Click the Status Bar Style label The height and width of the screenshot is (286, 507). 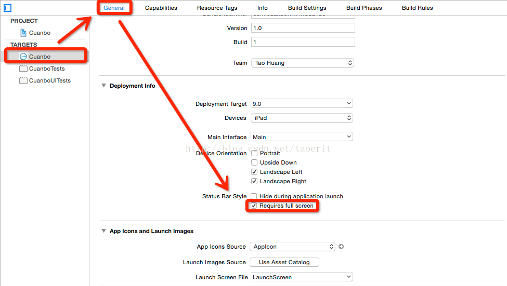[225, 196]
